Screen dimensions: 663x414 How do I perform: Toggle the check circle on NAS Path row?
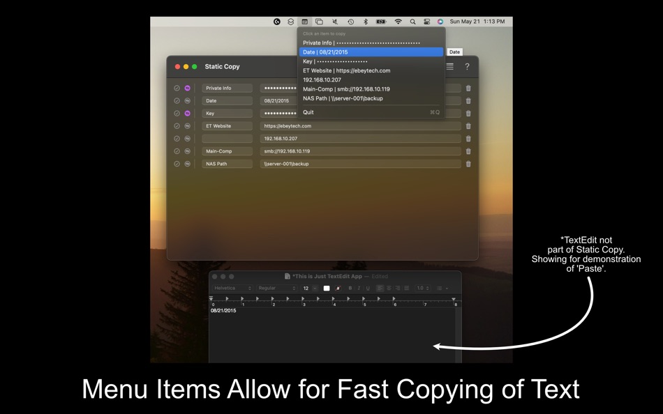coord(177,164)
